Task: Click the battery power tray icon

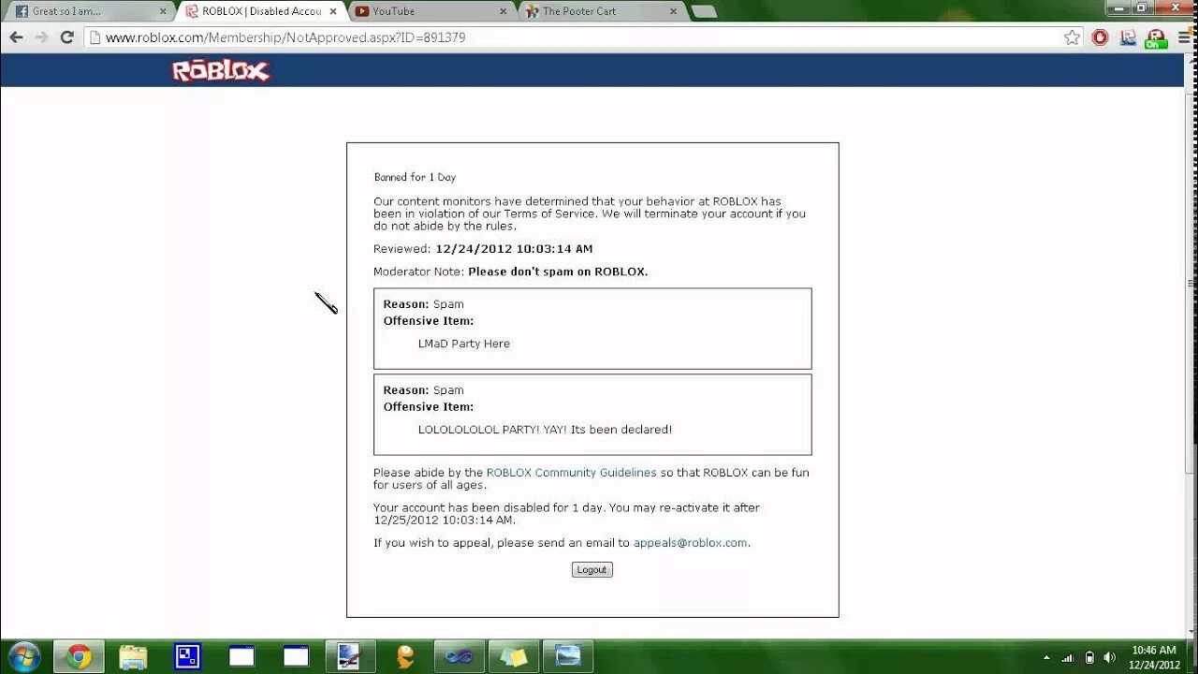Action: click(1089, 657)
